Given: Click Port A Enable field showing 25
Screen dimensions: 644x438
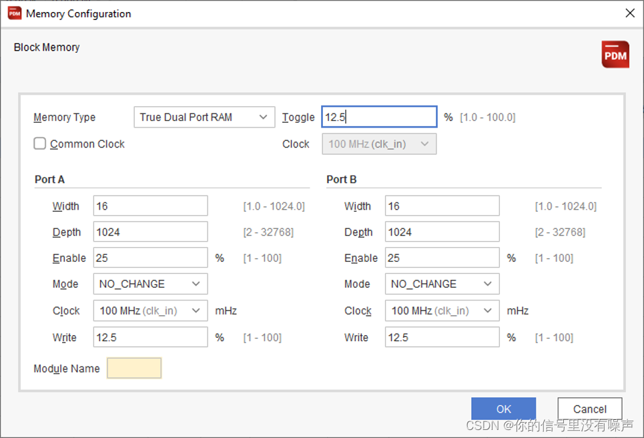Looking at the screenshot, I should click(149, 258).
